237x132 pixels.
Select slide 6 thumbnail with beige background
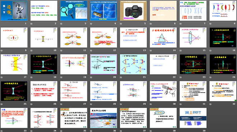point(163,11)
